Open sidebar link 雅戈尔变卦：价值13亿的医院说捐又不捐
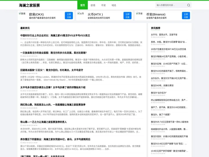 point(169,136)
